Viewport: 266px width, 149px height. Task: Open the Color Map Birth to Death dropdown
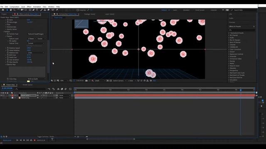click(37, 79)
